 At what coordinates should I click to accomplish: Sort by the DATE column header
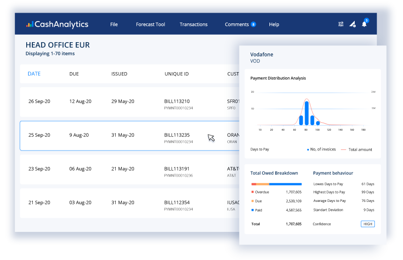click(x=34, y=74)
